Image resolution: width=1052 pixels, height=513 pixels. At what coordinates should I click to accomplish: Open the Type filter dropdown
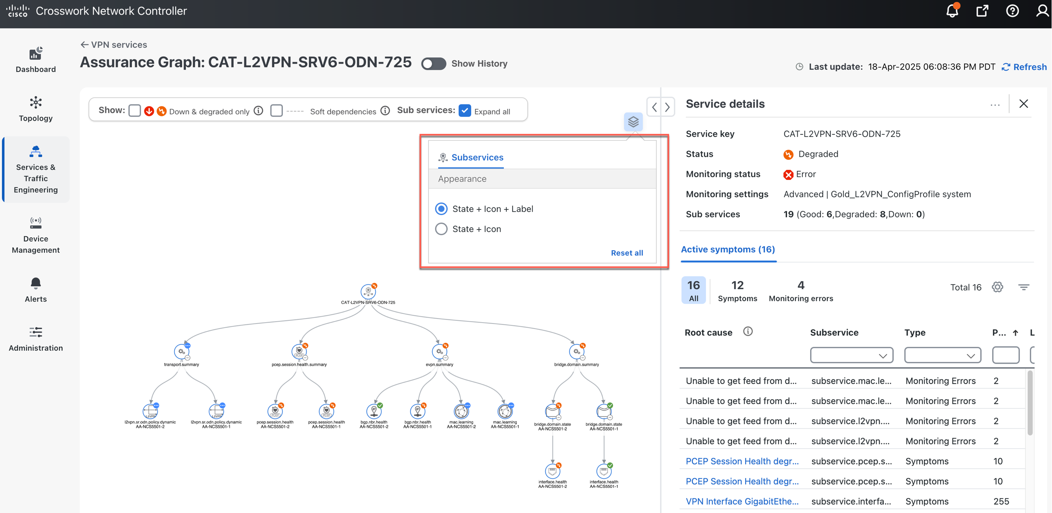tap(942, 355)
